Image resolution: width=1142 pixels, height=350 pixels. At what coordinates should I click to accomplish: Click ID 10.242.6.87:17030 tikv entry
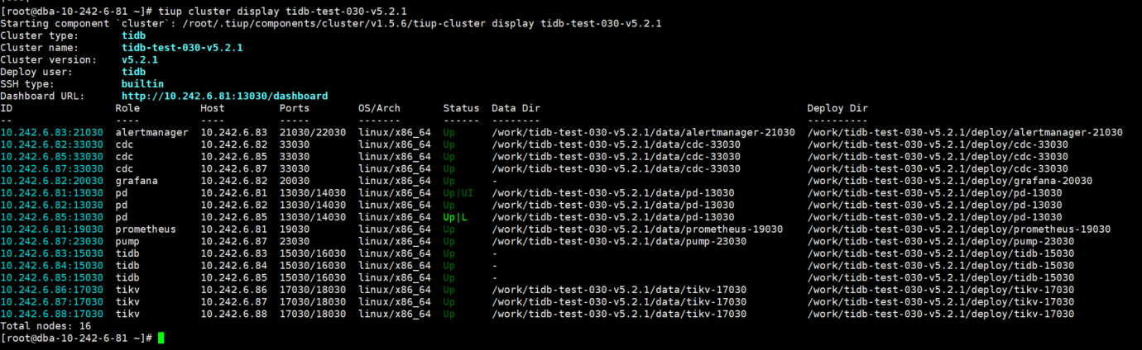point(51,302)
